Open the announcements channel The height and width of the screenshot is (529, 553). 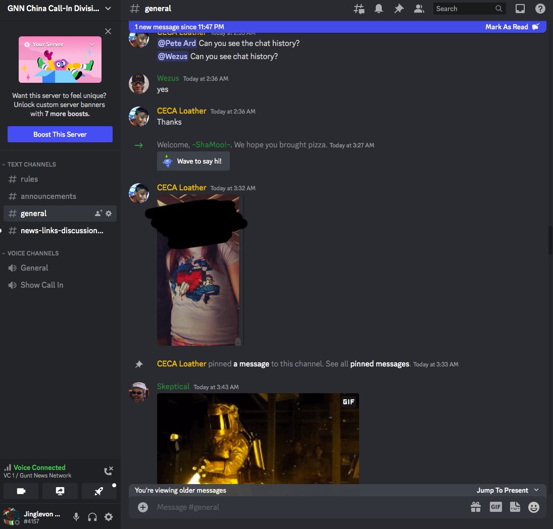[x=60, y=196]
